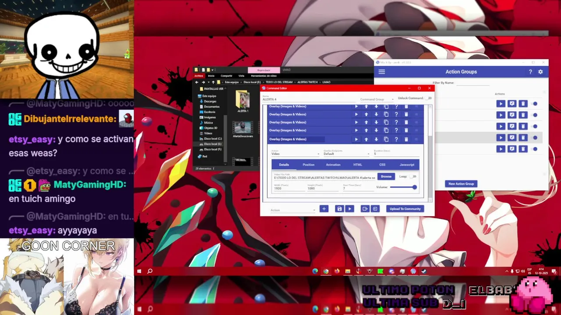This screenshot has width=561, height=315.
Task: Open Compartir ribbon tab in Explorer
Action: 226,76
